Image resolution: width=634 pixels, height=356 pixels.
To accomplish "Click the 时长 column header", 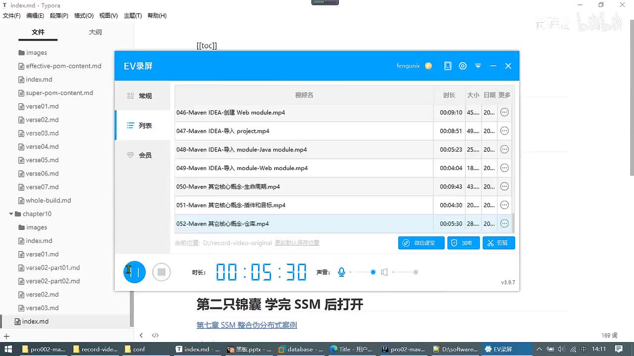I will (449, 95).
